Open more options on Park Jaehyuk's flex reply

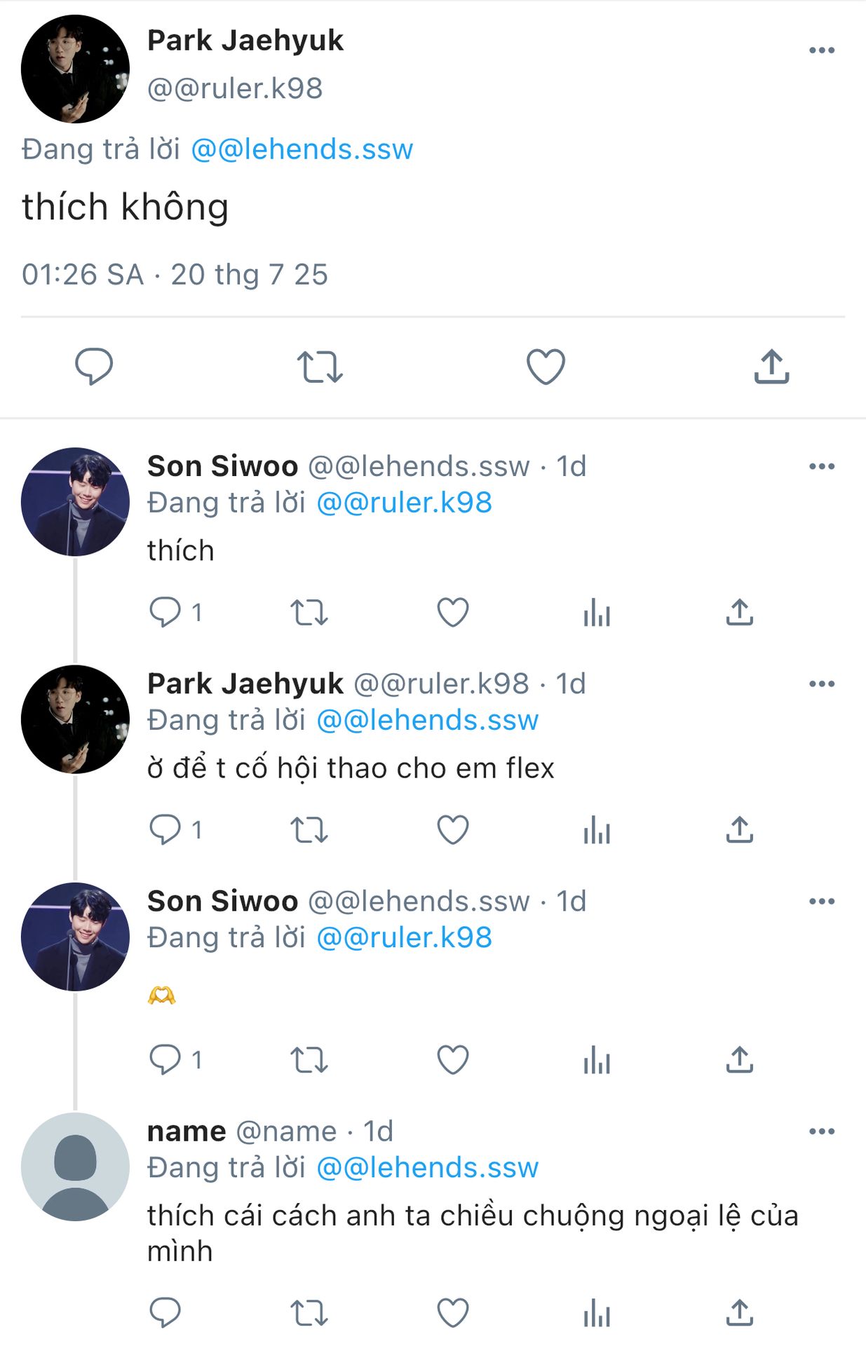point(821,684)
